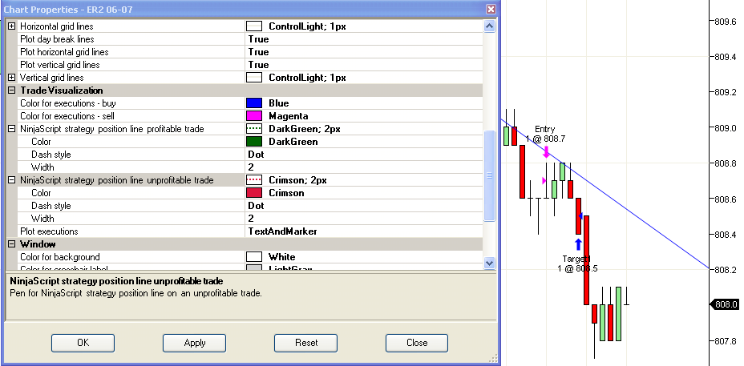Collapse unprofitable trade position line property
744x366 pixels.
click(12, 180)
